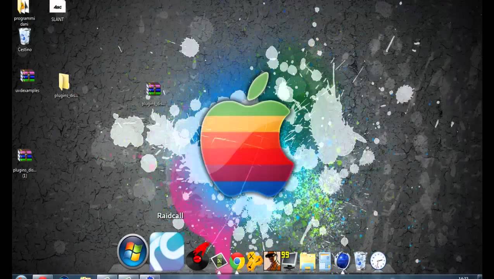494x279 pixels.
Task: Open the blue globe dock icon
Action: pos(342,260)
